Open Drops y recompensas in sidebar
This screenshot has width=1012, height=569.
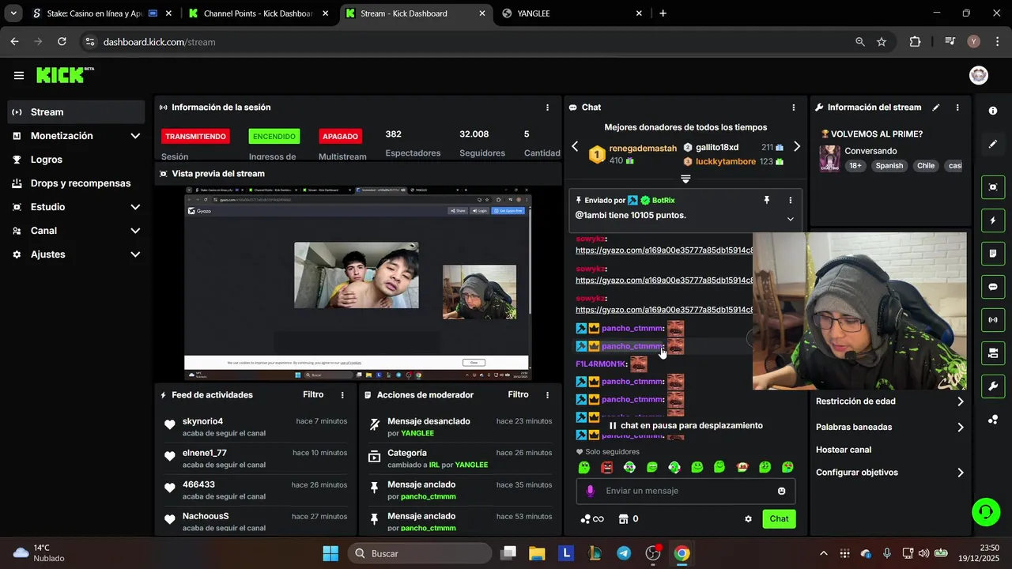[x=76, y=183]
